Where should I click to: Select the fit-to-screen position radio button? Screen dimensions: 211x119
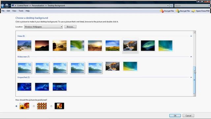(16, 106)
